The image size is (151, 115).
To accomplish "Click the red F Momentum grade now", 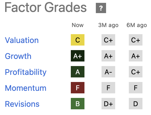I will [x=78, y=88].
